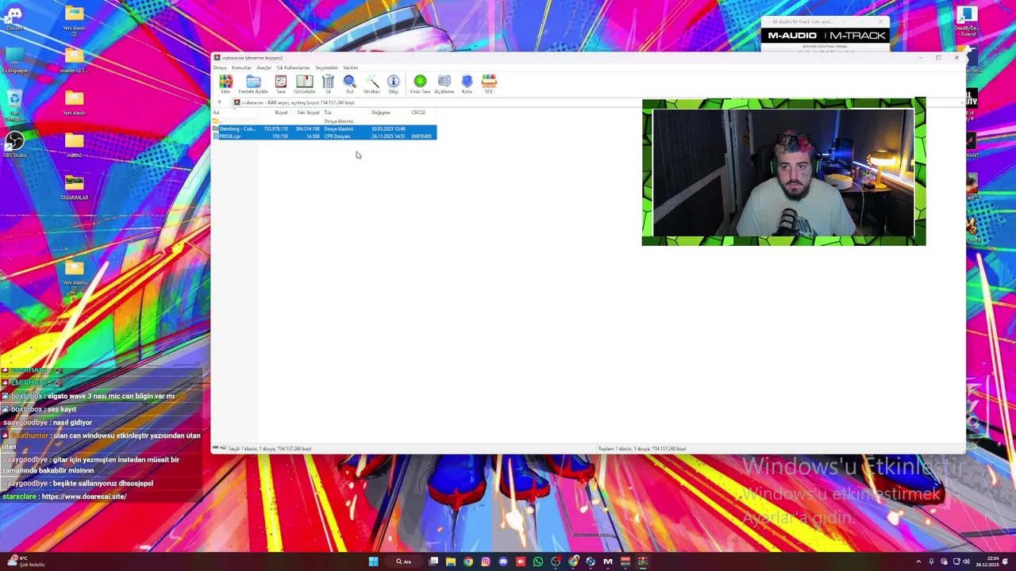Screen dimensions: 1016x571
Task: Click the Görüntüle (View) book icon
Action: [x=305, y=84]
